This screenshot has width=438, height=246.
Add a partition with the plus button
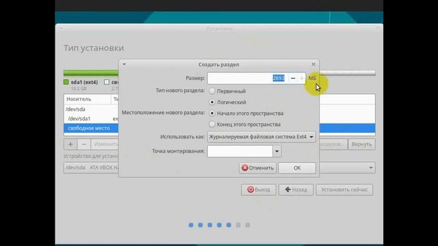point(70,144)
